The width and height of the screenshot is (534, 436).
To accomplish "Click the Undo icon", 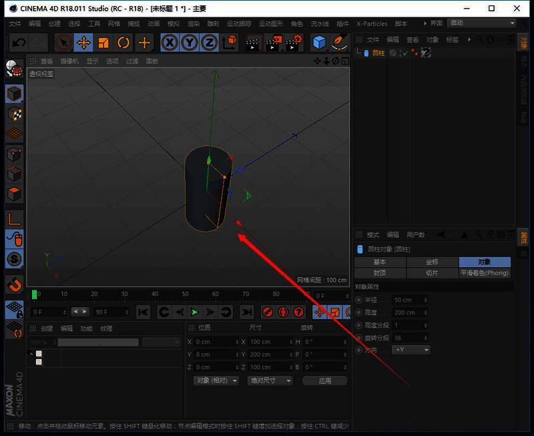I will [x=19, y=43].
